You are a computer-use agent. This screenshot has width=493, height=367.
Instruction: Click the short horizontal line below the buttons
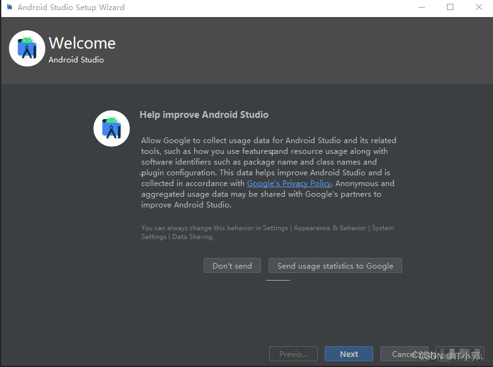[x=278, y=280]
